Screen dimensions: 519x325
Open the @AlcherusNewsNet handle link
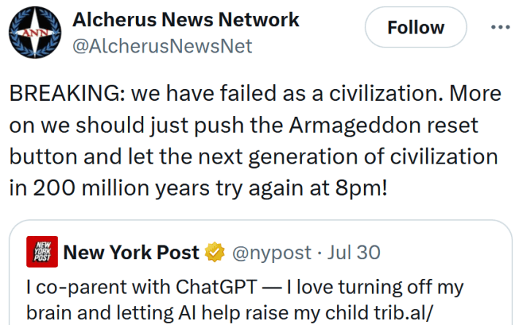pos(162,46)
